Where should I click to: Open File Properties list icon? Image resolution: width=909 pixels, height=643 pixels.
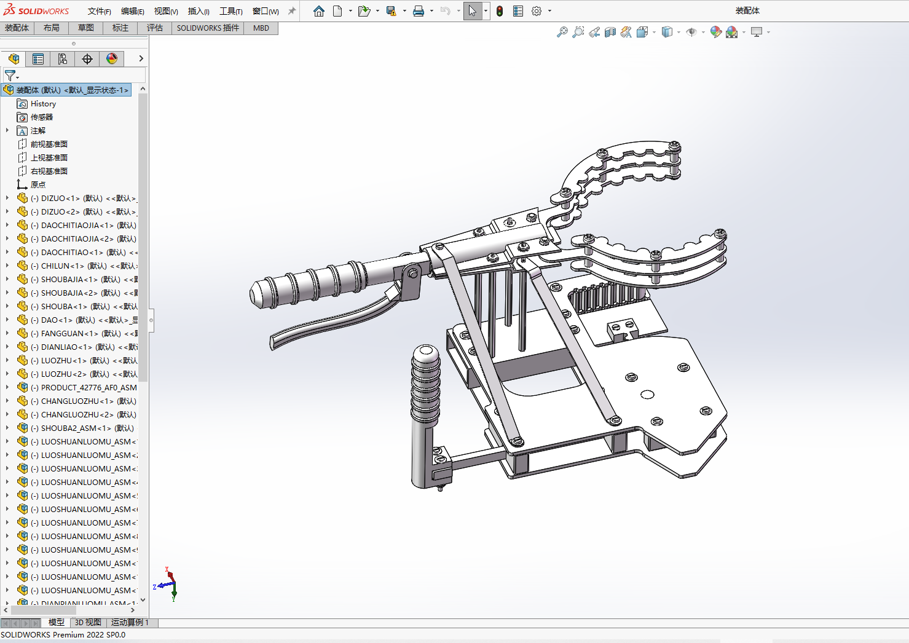[x=518, y=11]
